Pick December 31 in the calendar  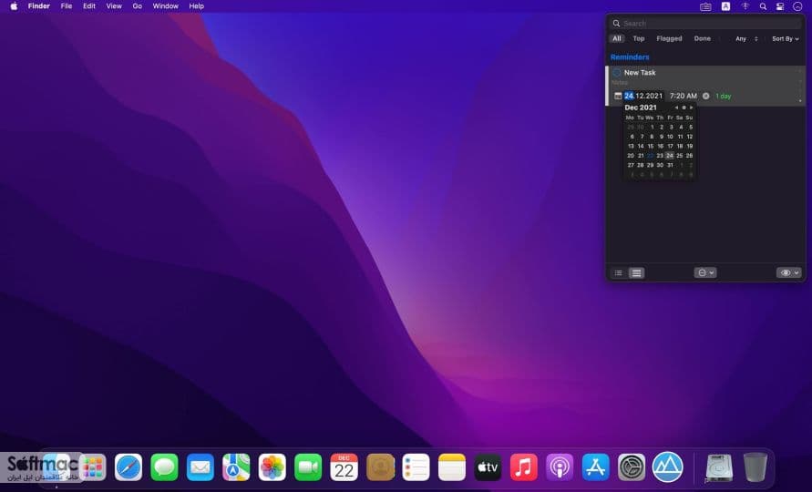pos(670,165)
